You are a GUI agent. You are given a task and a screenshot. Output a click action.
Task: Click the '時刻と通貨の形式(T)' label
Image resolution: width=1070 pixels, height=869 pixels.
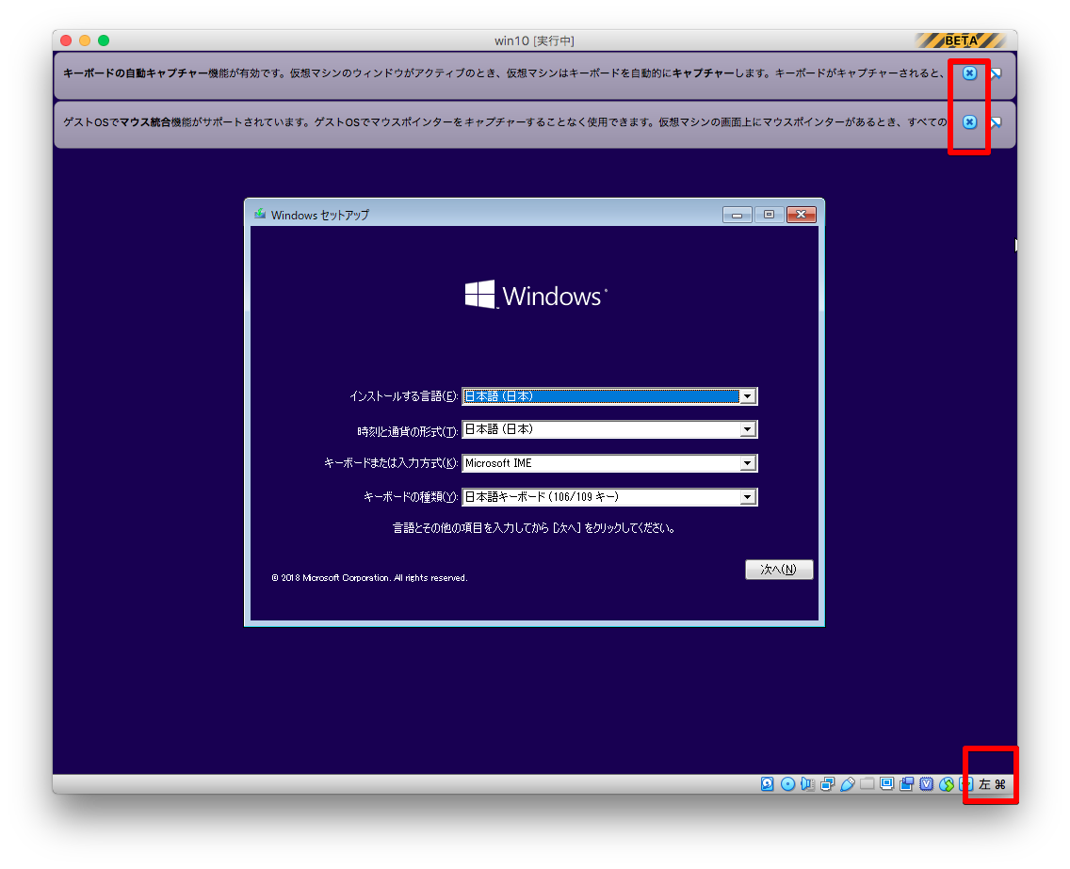(408, 431)
